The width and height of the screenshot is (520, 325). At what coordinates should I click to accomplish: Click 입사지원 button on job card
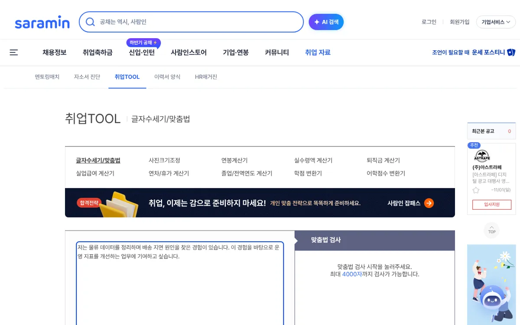pos(492,205)
